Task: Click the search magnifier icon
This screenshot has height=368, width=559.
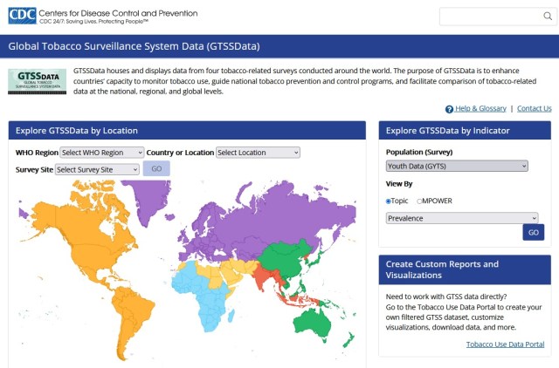Action: [x=548, y=16]
